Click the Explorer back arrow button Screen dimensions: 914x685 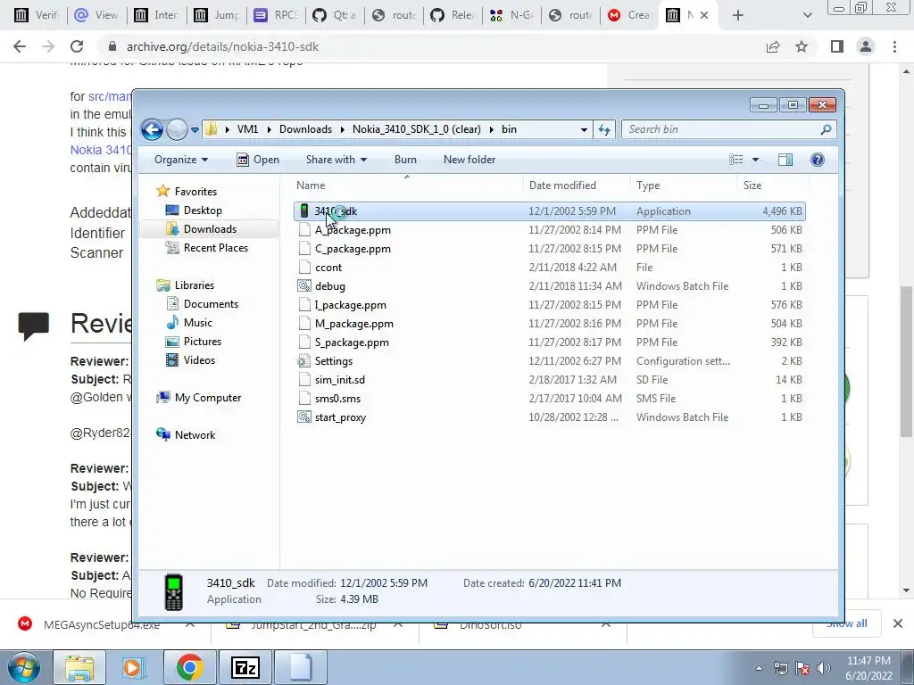tap(152, 129)
